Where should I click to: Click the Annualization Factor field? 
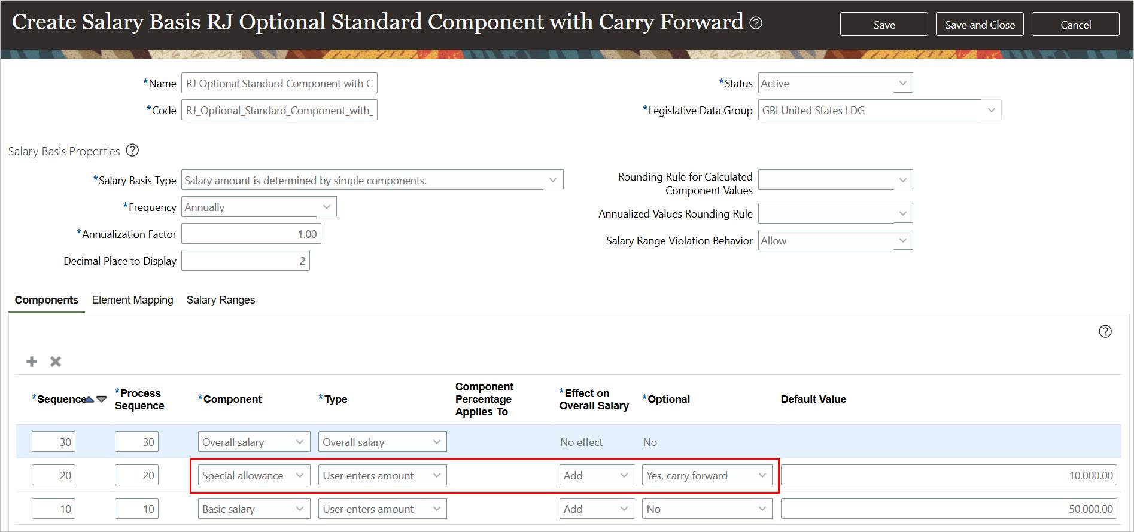click(251, 234)
